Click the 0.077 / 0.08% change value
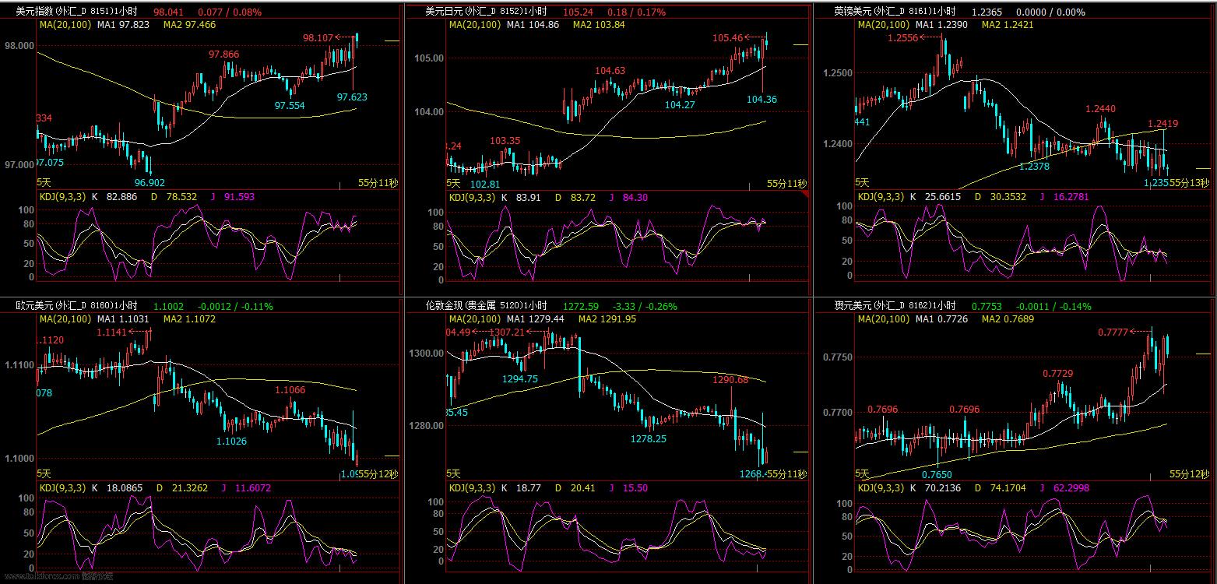Screen dimensions: 1217x584 [x=230, y=12]
